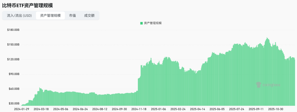Click the rightmost bar in the chart
The image size is (297, 112).
click(295, 82)
